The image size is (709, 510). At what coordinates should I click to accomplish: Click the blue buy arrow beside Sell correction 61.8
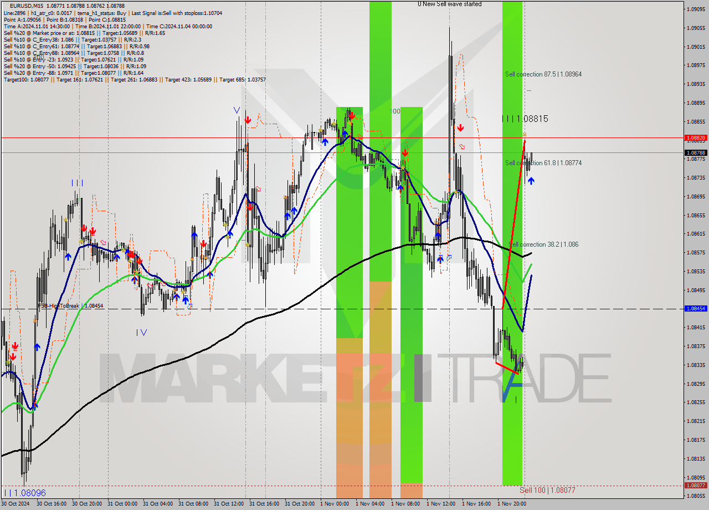tap(531, 181)
